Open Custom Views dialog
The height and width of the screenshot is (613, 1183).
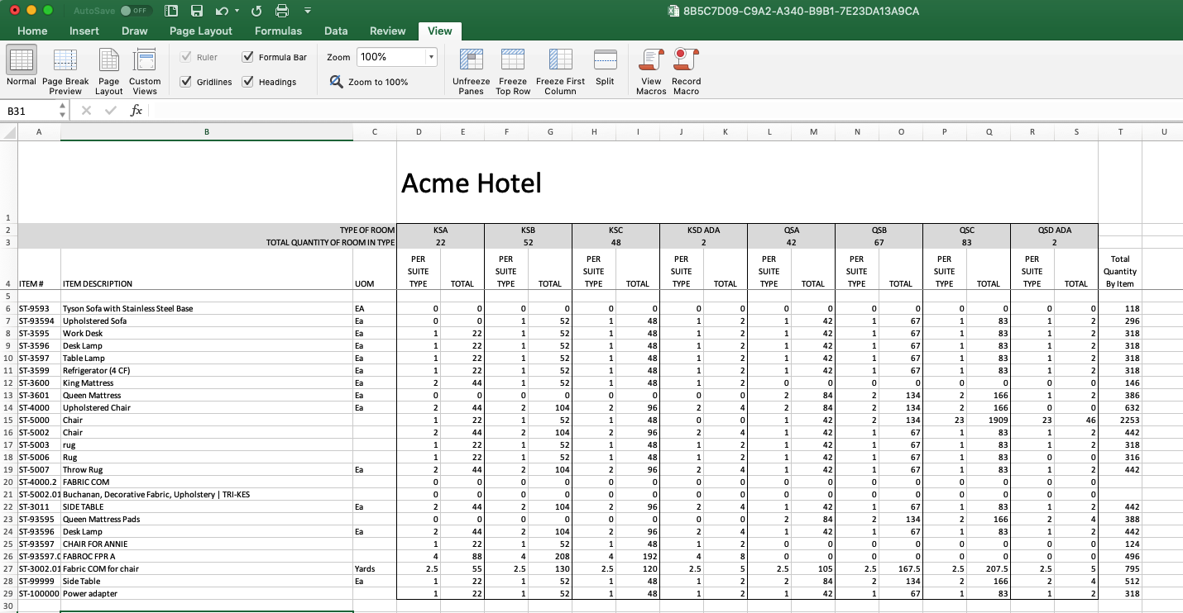[x=145, y=71]
